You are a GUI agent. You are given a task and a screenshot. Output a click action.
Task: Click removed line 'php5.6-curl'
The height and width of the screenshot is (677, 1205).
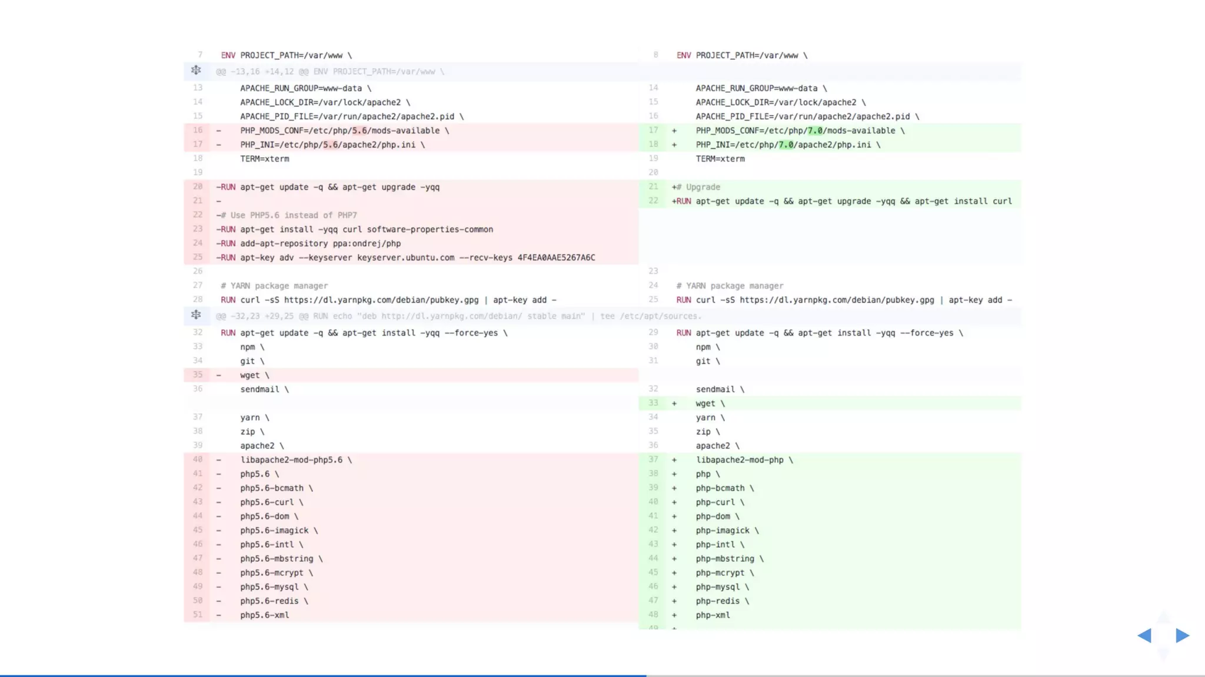point(411,502)
